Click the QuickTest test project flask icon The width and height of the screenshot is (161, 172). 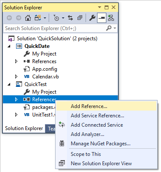(x=19, y=84)
